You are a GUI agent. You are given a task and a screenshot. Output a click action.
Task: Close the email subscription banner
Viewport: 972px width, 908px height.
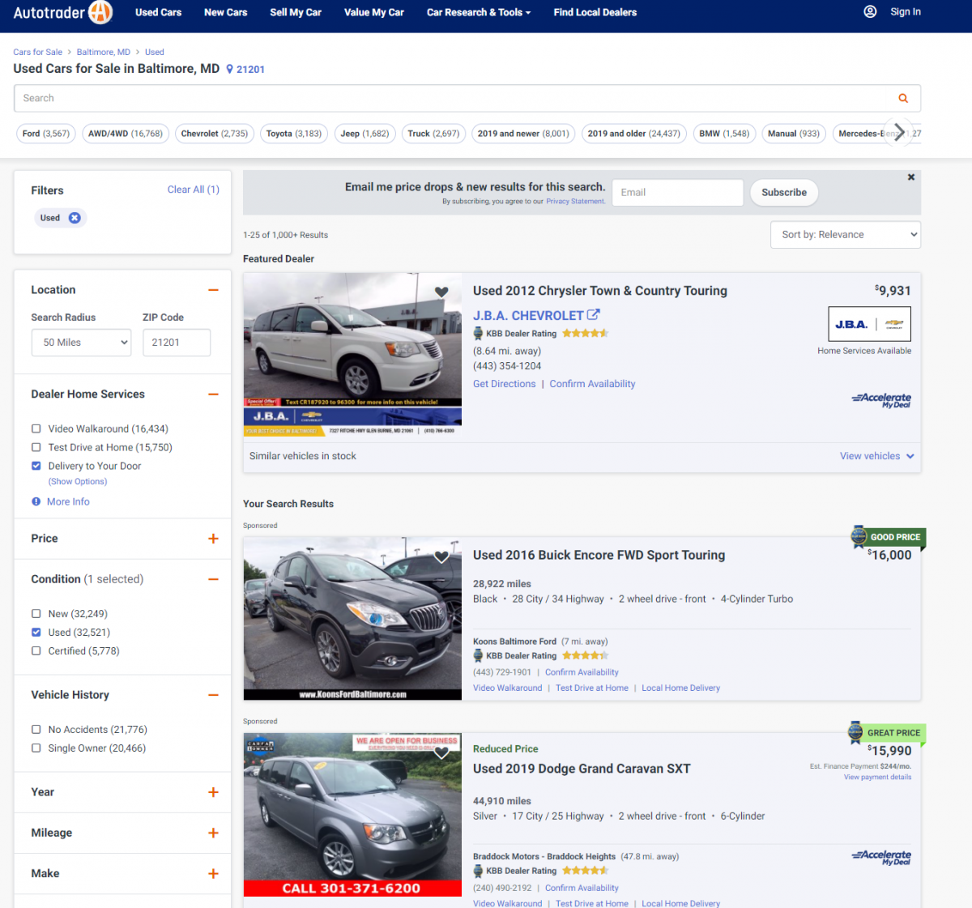[911, 177]
